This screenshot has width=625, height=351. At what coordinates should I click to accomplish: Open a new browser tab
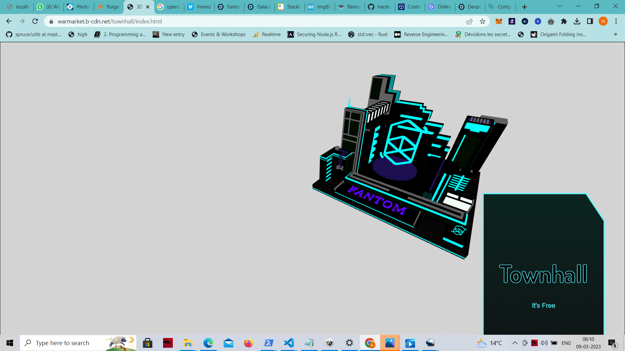click(524, 7)
